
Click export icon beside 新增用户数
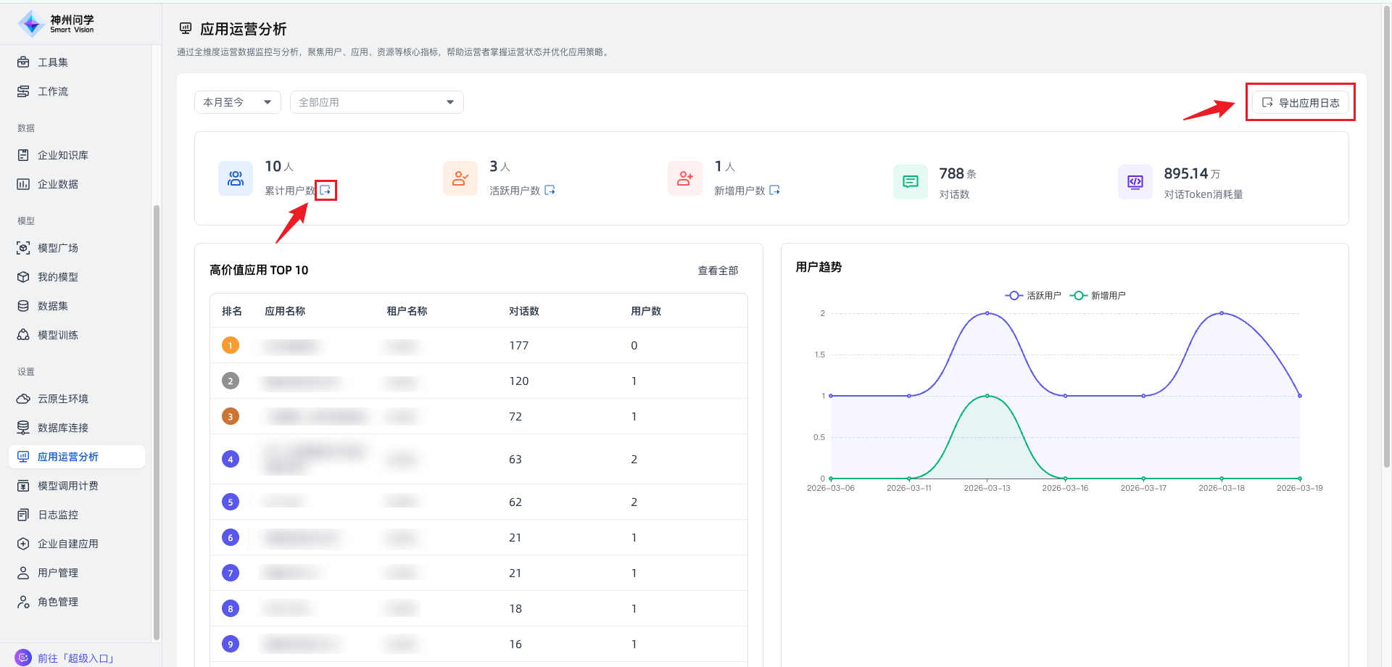tap(774, 190)
